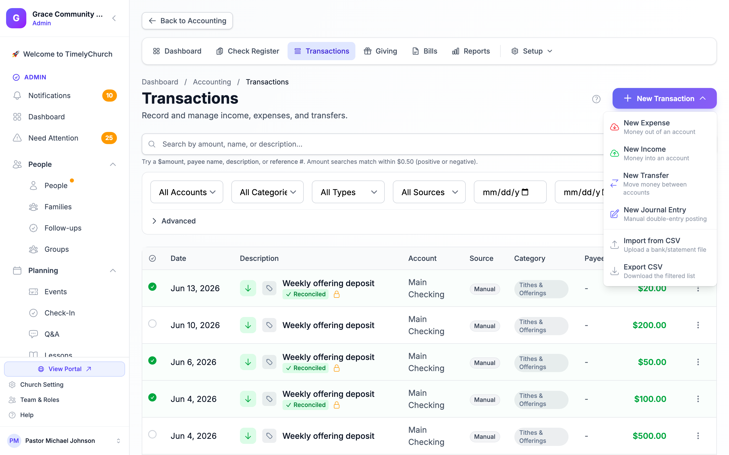Click the tag icon on the $500.00 row
This screenshot has width=729, height=455.
point(269,436)
